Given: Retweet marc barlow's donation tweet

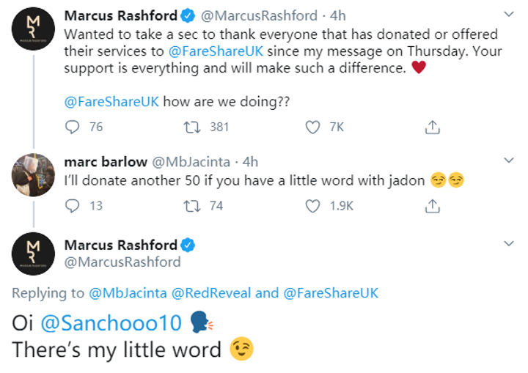Looking at the screenshot, I should tap(192, 206).
